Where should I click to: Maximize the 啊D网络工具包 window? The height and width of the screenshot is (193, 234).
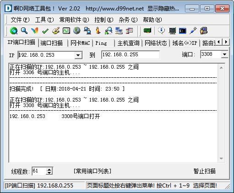pyautogui.click(x=207, y=9)
